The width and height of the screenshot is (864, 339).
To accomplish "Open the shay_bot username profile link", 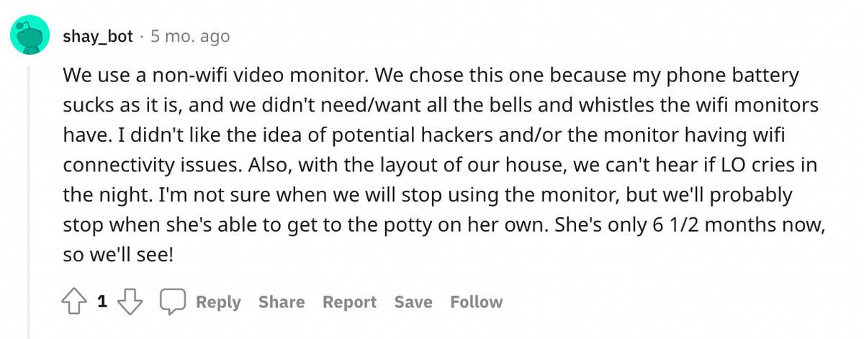I will (98, 36).
